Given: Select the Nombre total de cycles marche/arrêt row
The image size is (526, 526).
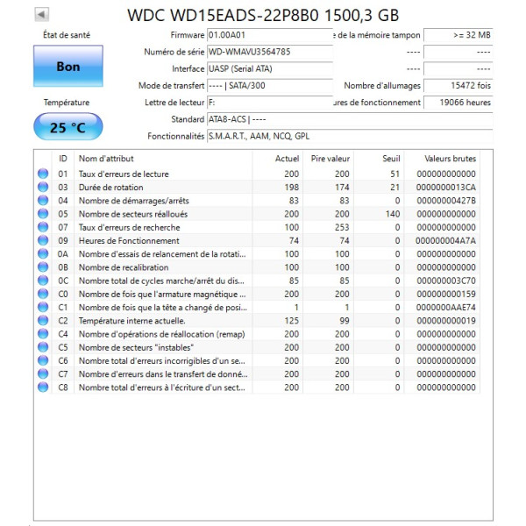Looking at the screenshot, I should (257, 281).
